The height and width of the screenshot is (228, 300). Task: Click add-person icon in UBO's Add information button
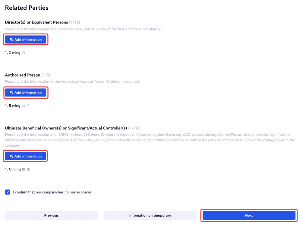point(11,156)
